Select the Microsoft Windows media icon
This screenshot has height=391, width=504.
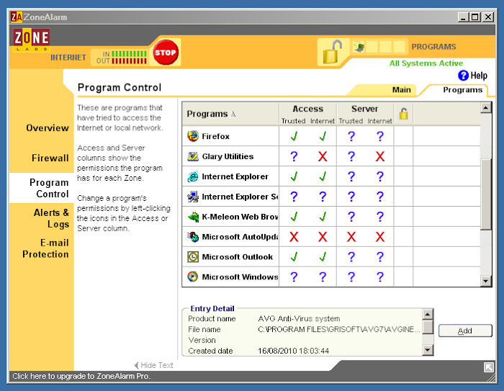pyautogui.click(x=193, y=277)
